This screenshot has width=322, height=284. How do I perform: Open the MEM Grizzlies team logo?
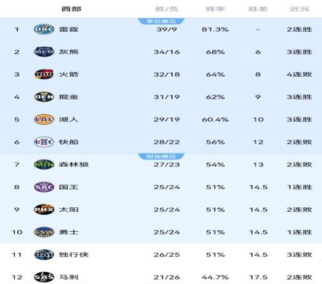[x=44, y=52]
